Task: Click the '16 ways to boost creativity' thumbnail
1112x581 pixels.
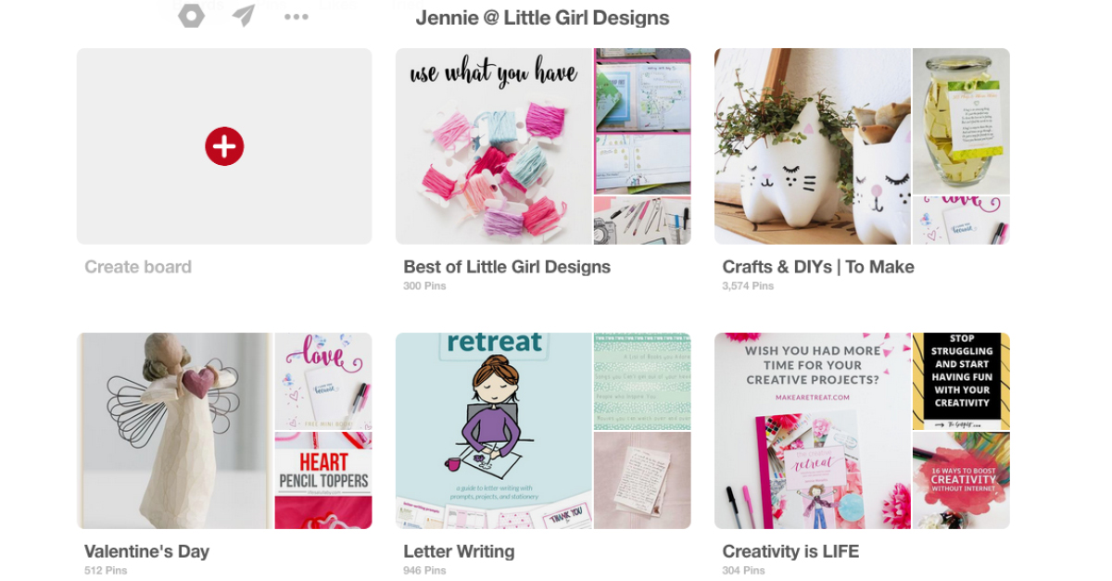Action: tap(961, 481)
